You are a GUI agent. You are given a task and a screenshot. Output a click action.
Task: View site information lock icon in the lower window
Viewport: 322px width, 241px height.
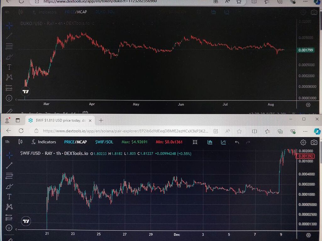(36, 131)
